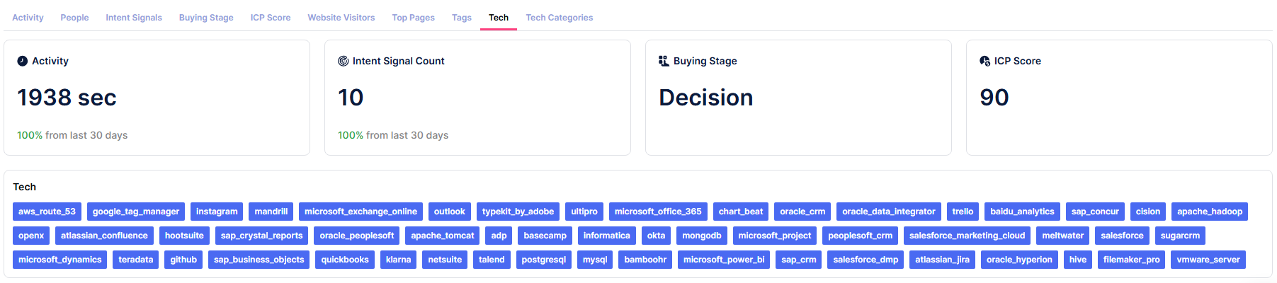
Task: Select the github tech tag
Action: click(x=183, y=260)
